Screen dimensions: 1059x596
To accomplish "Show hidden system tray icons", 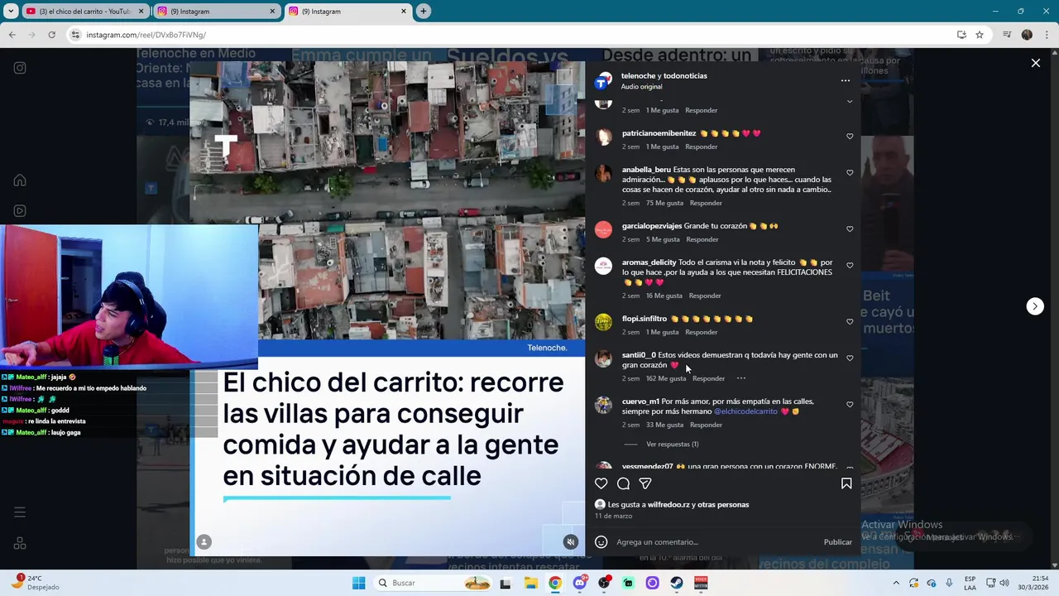I will click(896, 583).
